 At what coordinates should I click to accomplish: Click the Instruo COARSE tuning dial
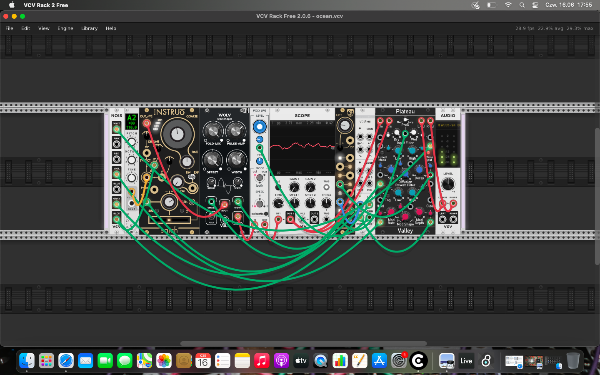177,134
